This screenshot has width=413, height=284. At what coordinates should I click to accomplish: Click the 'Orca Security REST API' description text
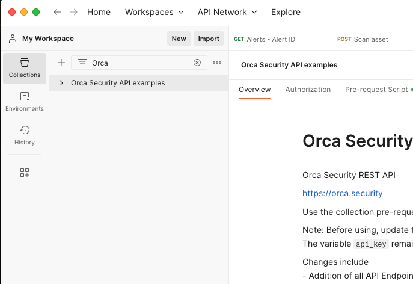click(x=349, y=175)
